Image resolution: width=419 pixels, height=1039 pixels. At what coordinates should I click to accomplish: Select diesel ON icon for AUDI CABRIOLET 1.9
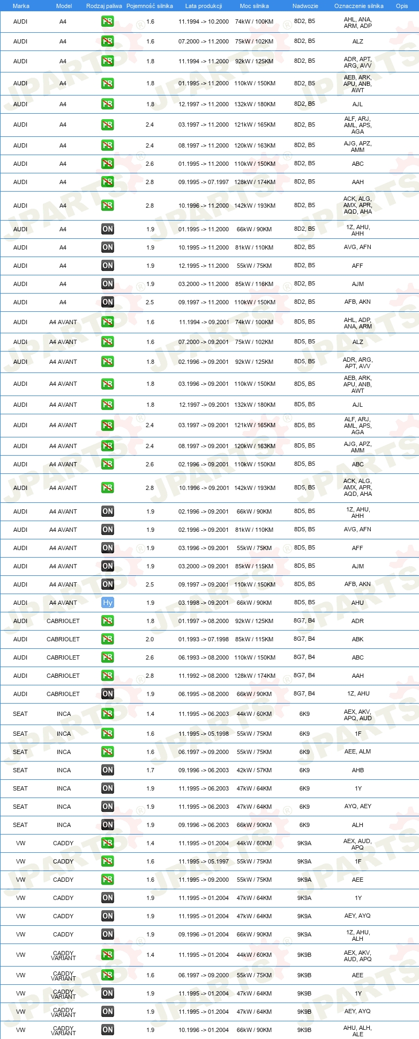(108, 694)
